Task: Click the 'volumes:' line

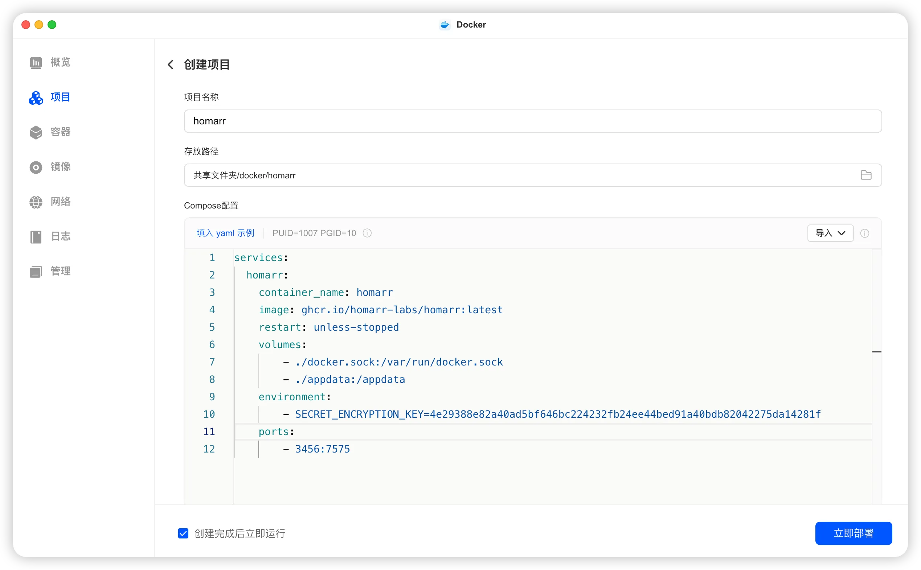Action: pyautogui.click(x=282, y=344)
